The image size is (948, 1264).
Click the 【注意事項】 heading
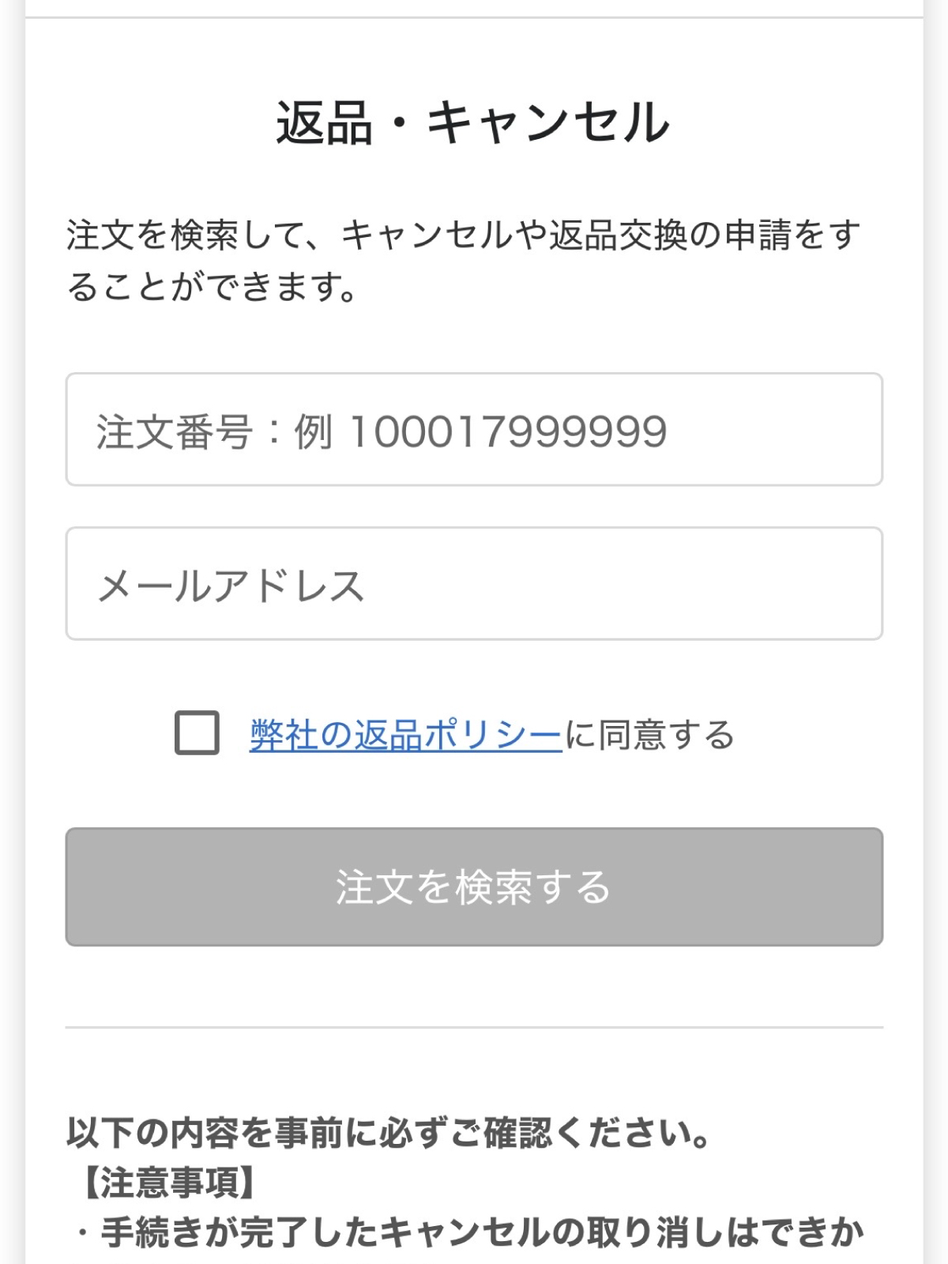point(168,1183)
